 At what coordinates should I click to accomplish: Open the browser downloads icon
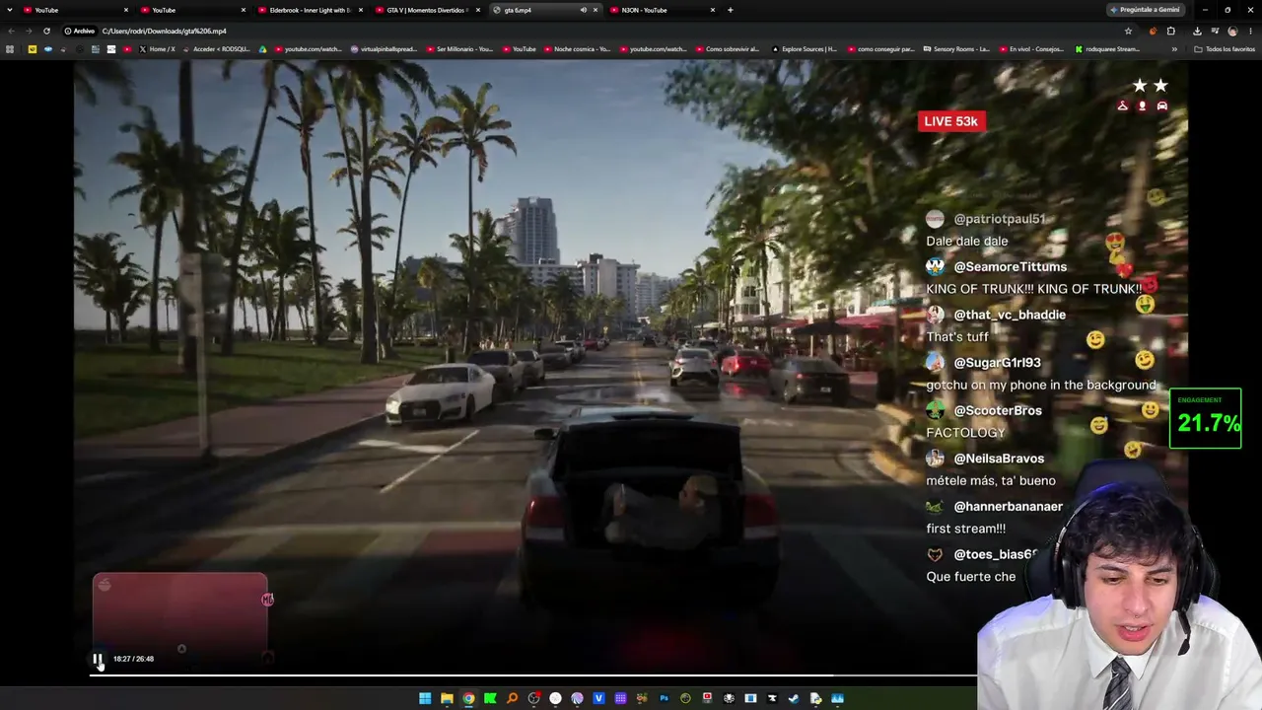pyautogui.click(x=1197, y=31)
